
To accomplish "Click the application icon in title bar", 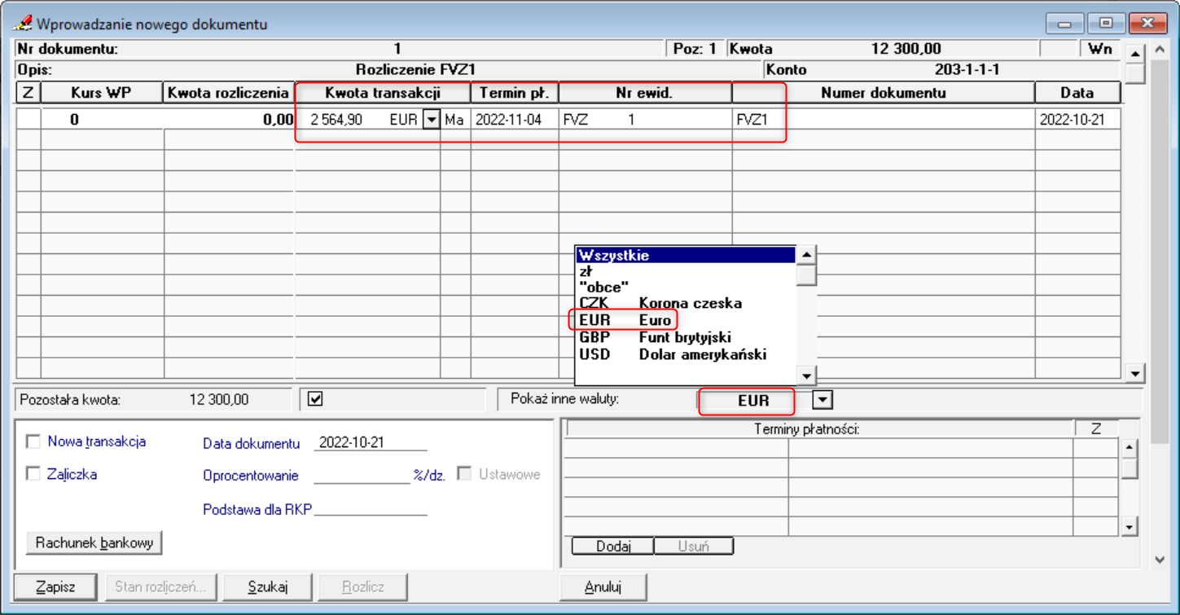I will [24, 24].
